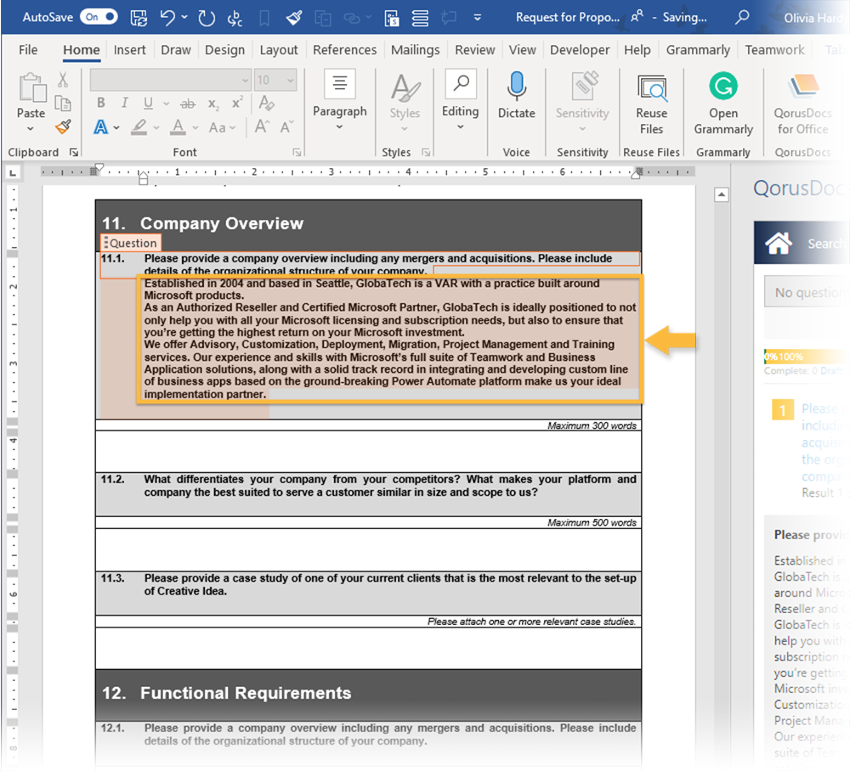Viewport: 850px width, 771px height.
Task: Click the Sensitivity button
Action: (x=582, y=101)
